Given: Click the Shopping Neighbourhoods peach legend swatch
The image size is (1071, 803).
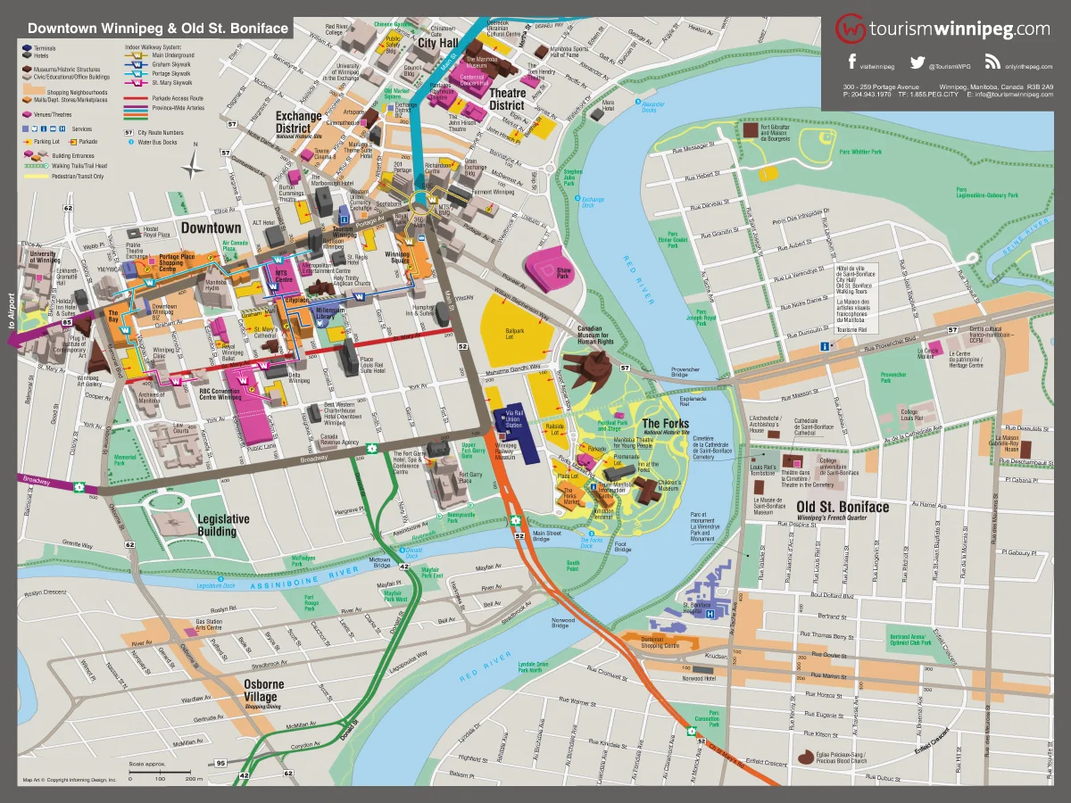Looking at the screenshot, I should (x=34, y=89).
